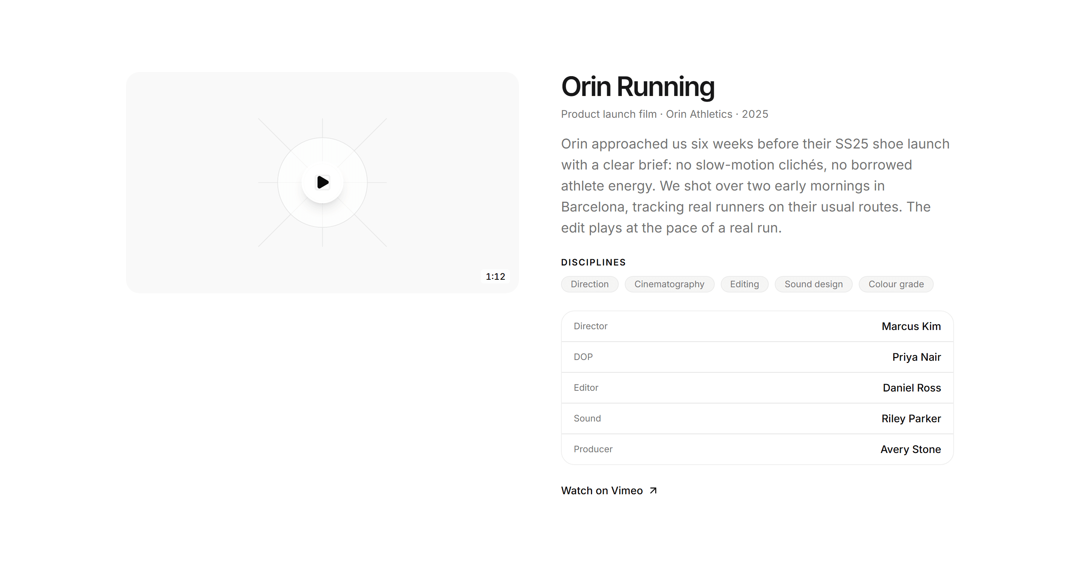Click the Editor label in credits
This screenshot has height=570, width=1080.
pos(586,388)
